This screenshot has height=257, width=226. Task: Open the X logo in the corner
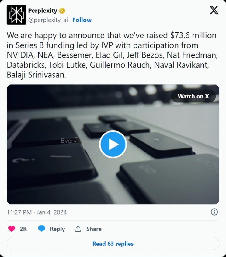[214, 10]
